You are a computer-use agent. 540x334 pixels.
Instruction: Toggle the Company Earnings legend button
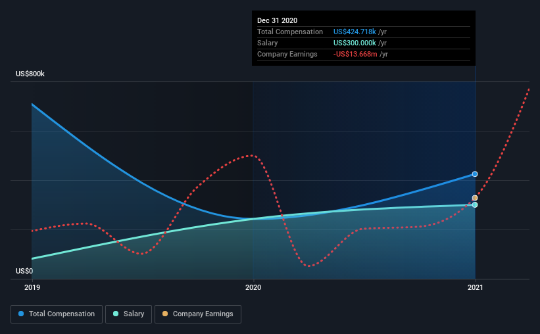pos(198,314)
